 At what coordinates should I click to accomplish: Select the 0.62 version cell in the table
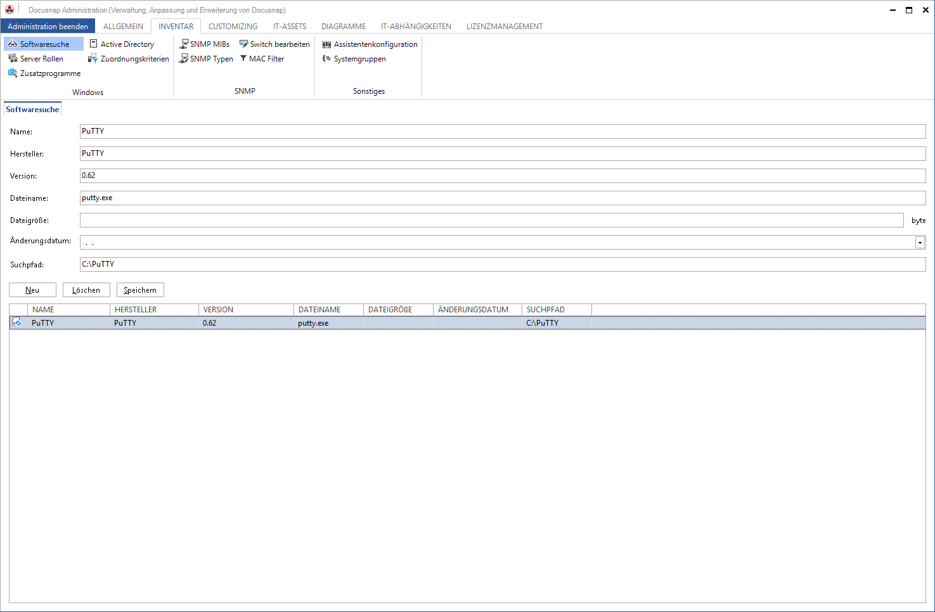tap(246, 322)
